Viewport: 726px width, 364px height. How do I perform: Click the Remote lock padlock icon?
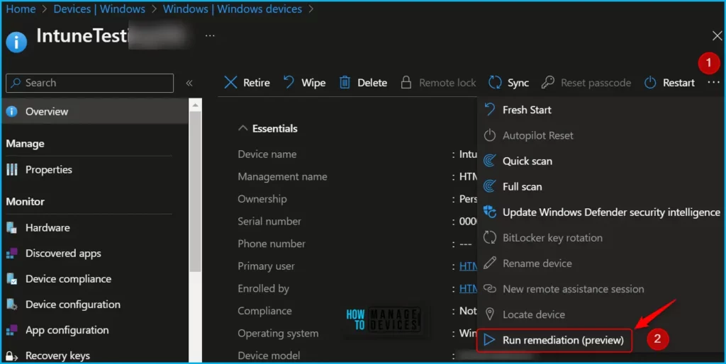406,82
